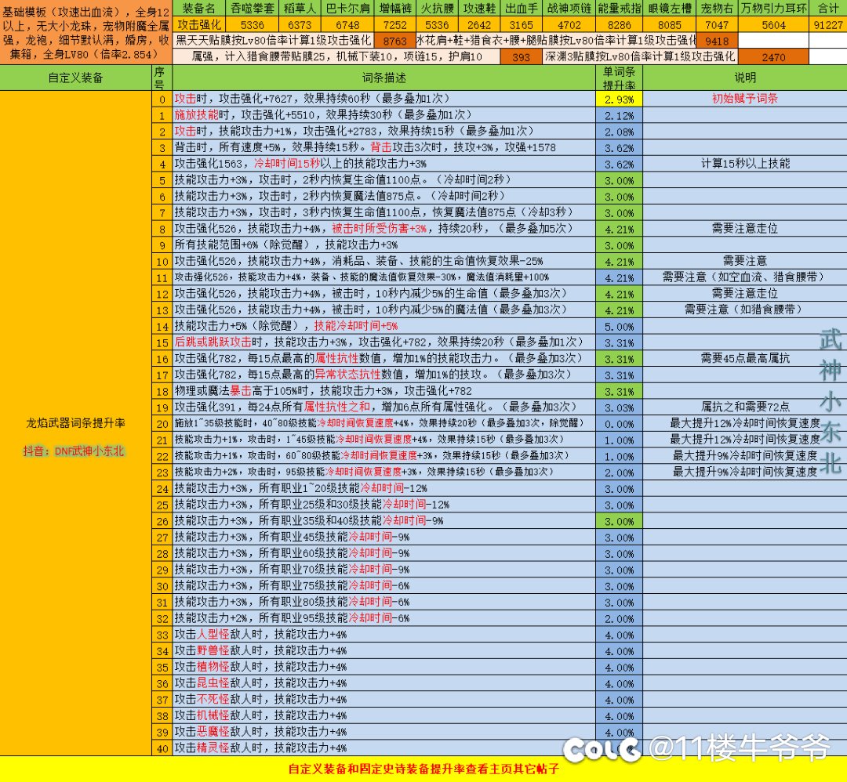Select the 龙焰武器词条提升率 label
847x782 pixels.
[75, 423]
